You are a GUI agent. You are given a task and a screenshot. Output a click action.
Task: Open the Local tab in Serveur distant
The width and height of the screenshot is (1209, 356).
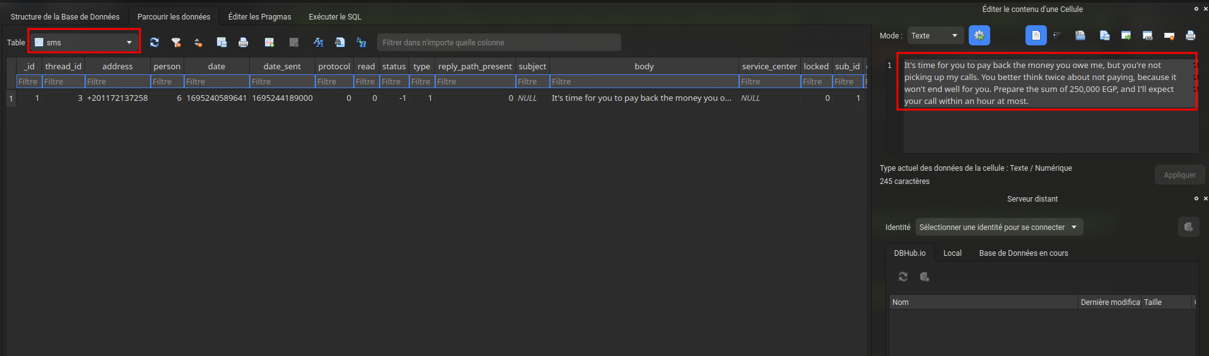pyautogui.click(x=952, y=253)
